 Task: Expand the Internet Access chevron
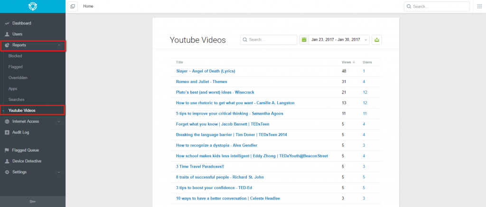pos(59,122)
